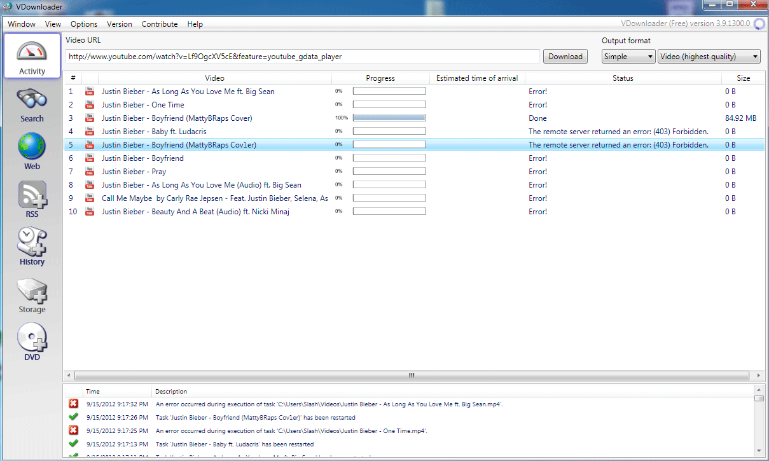Viewport: 769px width, 461px height.
Task: Select the video URL input field
Action: pos(303,56)
